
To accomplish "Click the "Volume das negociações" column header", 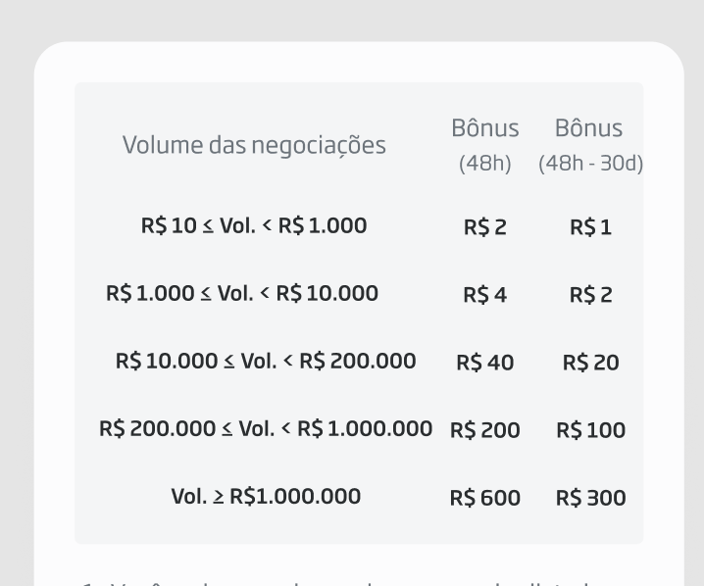I will [x=254, y=146].
